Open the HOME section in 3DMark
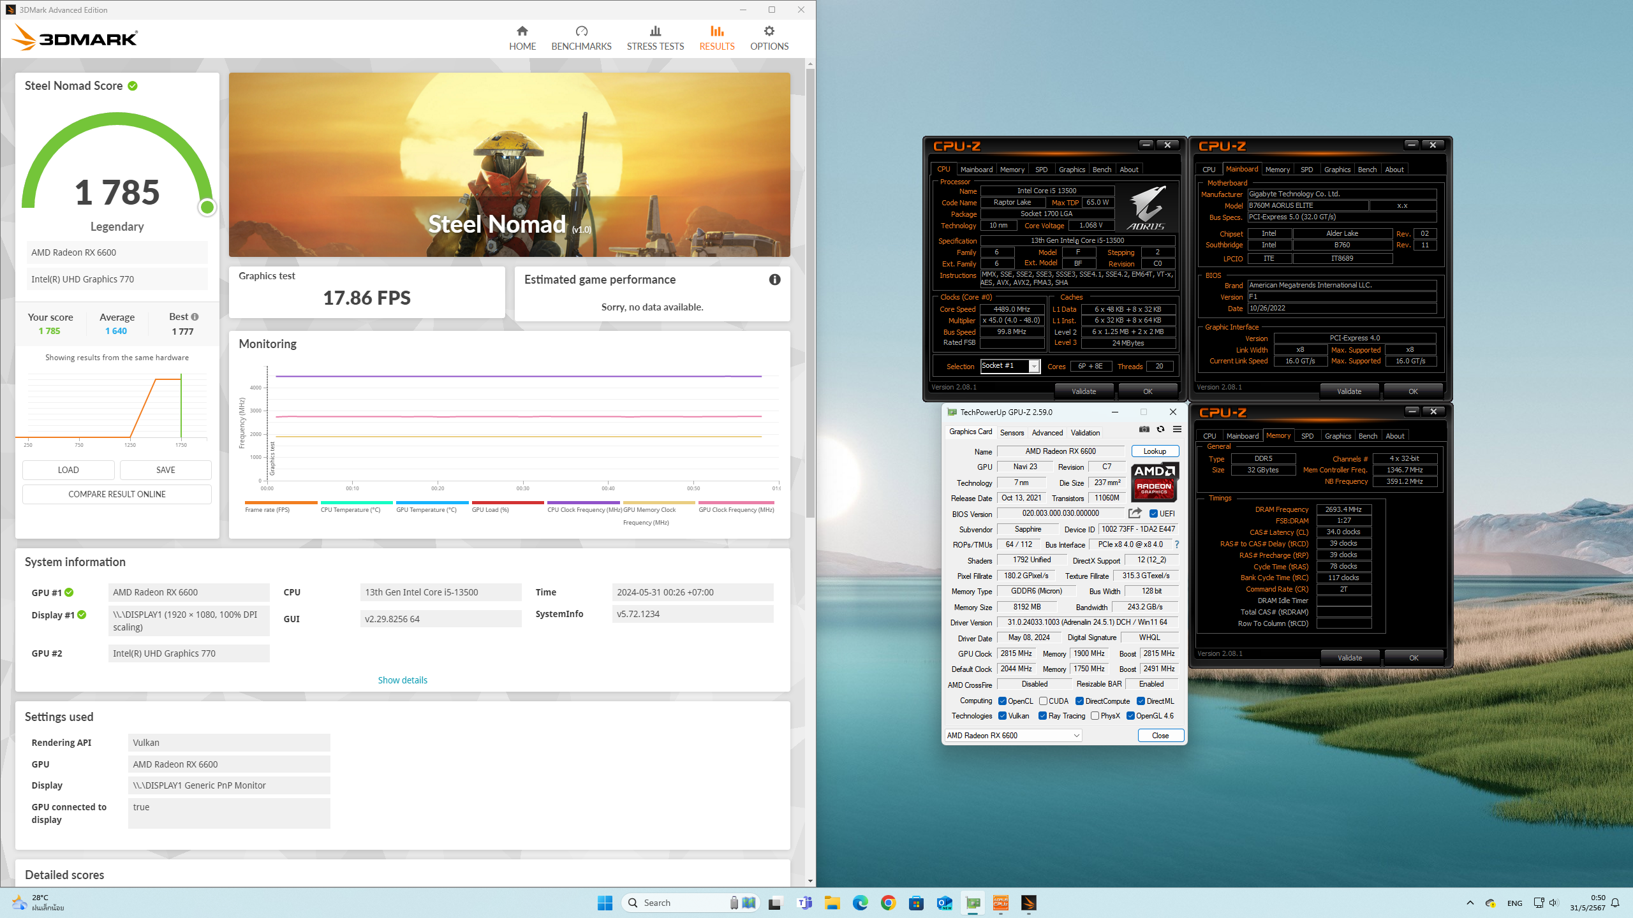The image size is (1633, 918). 522,38
